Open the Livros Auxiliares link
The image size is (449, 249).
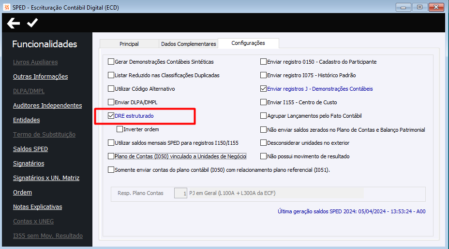point(35,62)
